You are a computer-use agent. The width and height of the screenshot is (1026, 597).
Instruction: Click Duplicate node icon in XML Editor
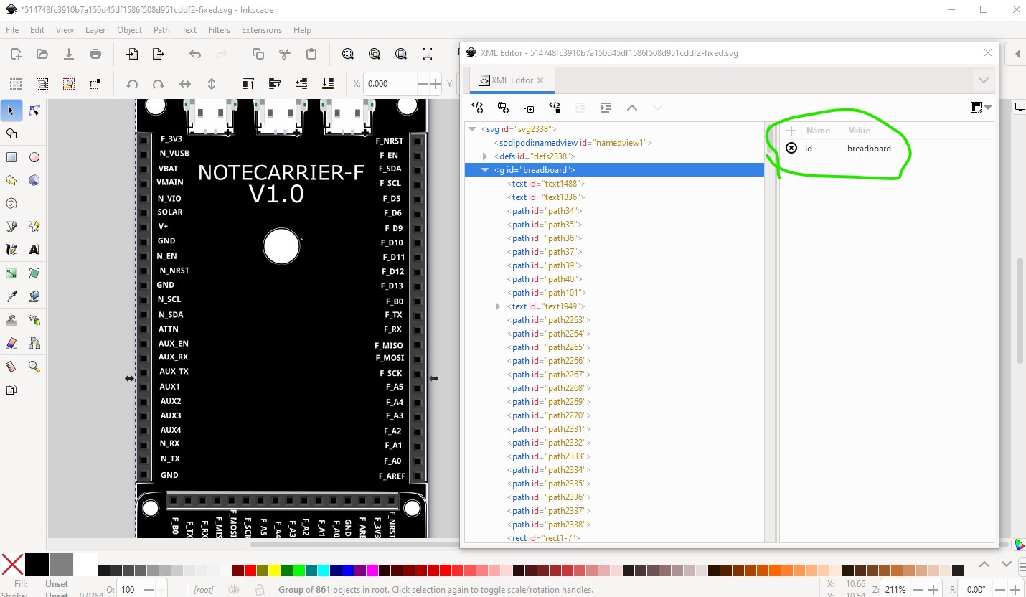(x=529, y=108)
